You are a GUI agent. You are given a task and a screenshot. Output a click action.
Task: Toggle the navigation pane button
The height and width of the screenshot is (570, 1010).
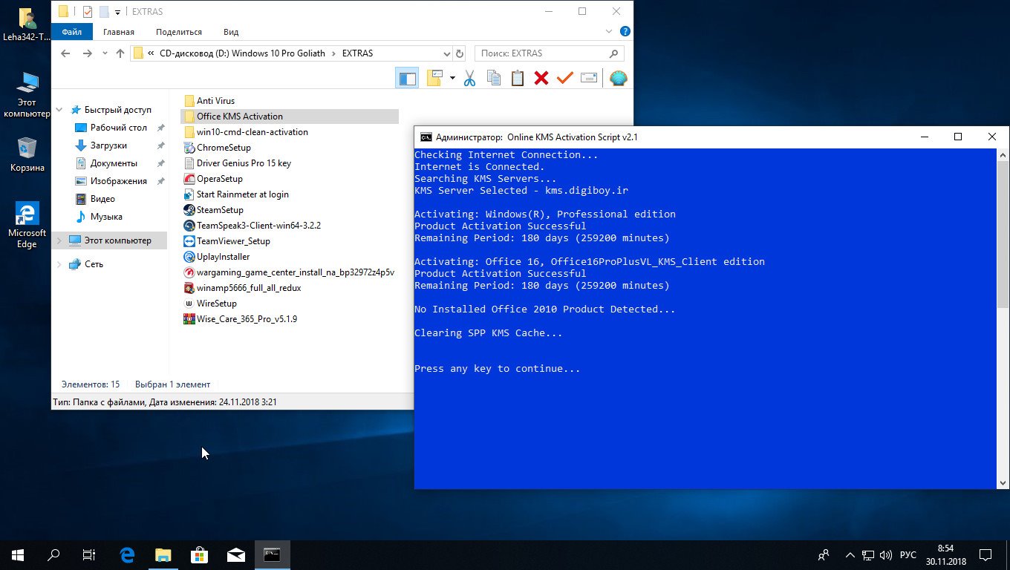pos(407,78)
